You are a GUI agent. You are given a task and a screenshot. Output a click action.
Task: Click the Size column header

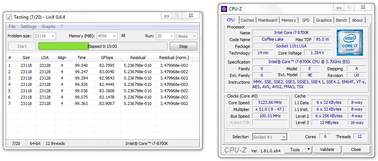click(x=26, y=58)
